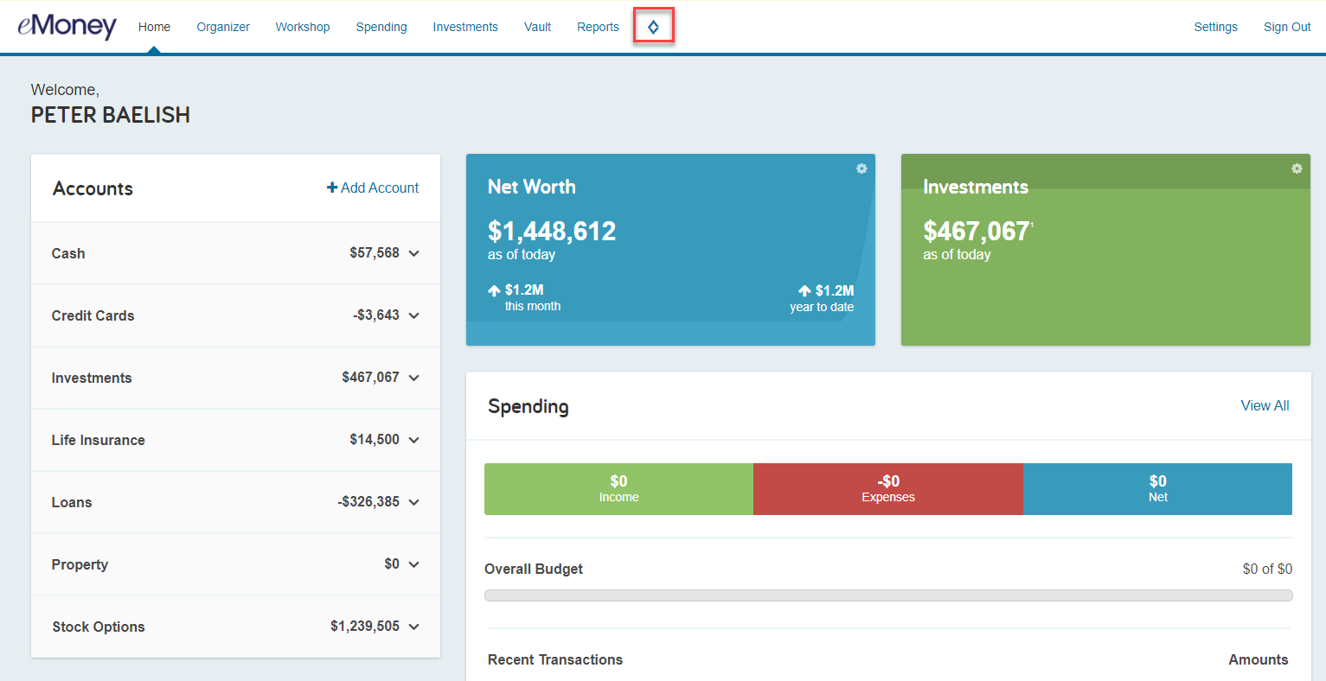
Task: Click the $1.2M year to date figure
Action: [835, 290]
